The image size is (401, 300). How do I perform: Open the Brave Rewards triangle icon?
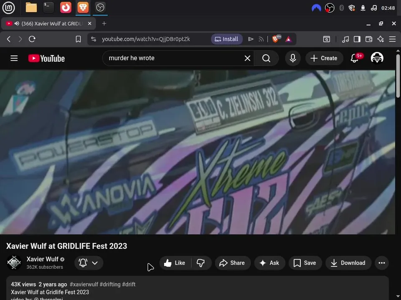[289, 39]
